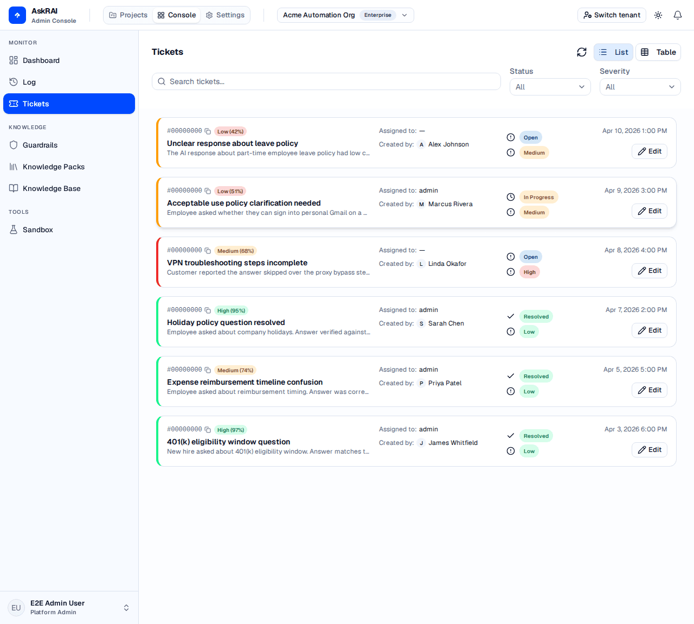The image size is (694, 624).
Task: Copy ID of 401(k) eligibility window ticket
Action: pos(208,430)
